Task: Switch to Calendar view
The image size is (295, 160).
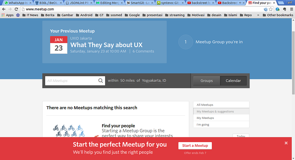Action: tap(233, 81)
